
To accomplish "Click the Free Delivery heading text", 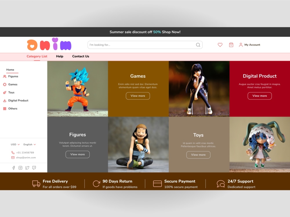I will pyautogui.click(x=55, y=181).
